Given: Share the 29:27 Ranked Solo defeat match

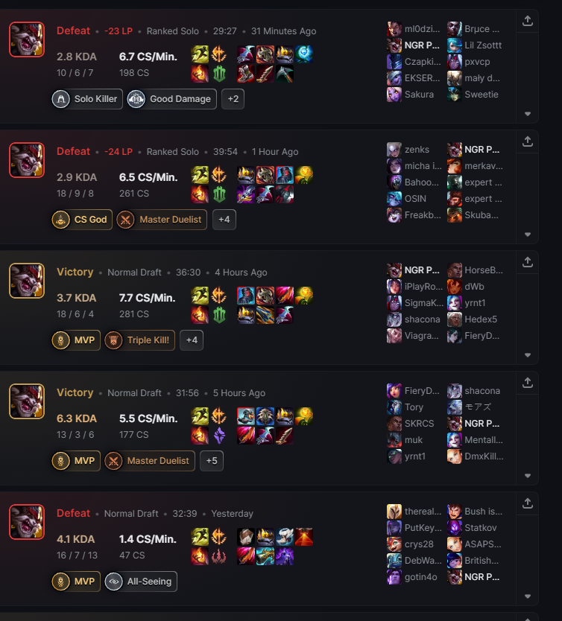Looking at the screenshot, I should click(x=527, y=21).
